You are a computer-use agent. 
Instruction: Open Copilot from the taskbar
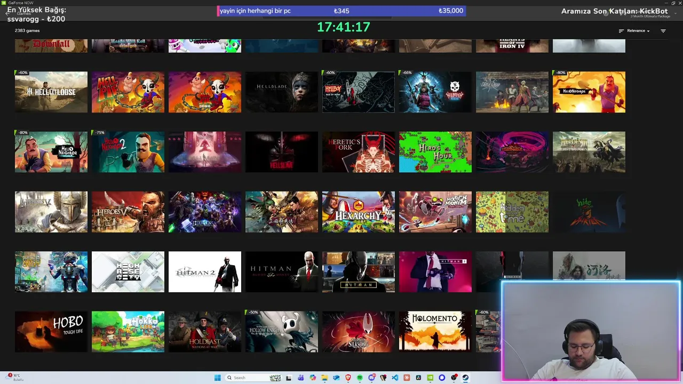point(313,378)
